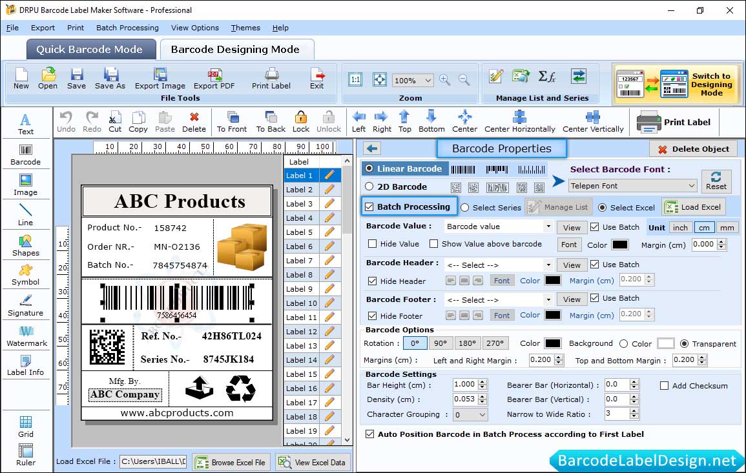This screenshot has height=473, width=746.
Task: Click the zoom in magnifier
Action: tap(445, 80)
